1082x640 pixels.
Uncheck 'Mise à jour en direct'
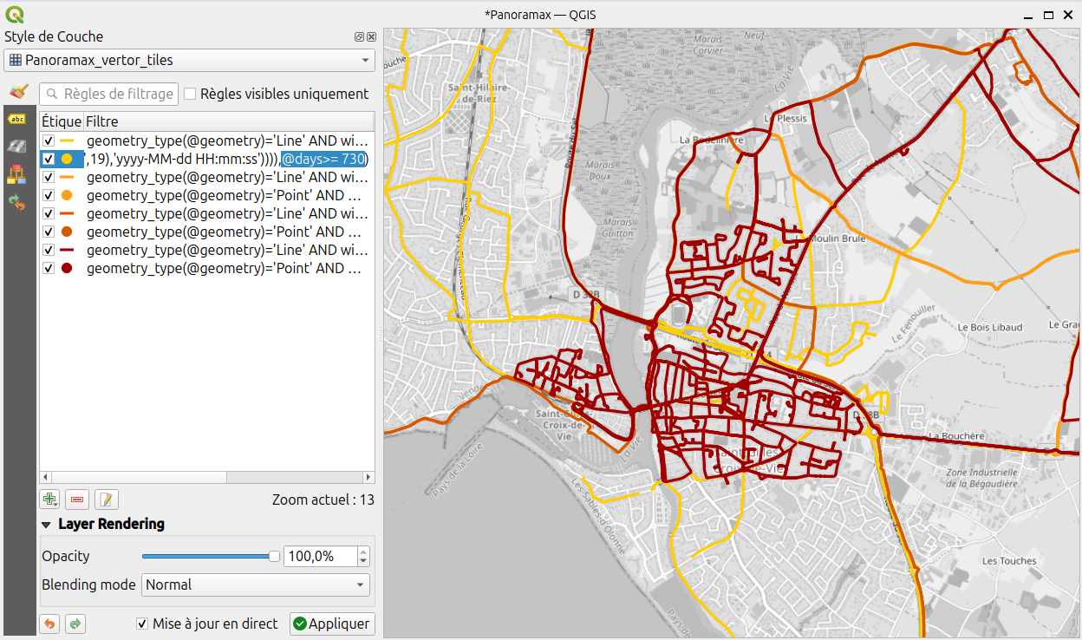[142, 624]
